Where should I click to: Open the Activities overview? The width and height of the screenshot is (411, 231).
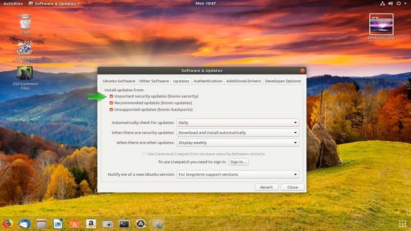click(x=13, y=3)
